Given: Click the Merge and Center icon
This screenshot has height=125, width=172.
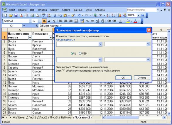Looking at the screenshot, I should click(x=76, y=21).
